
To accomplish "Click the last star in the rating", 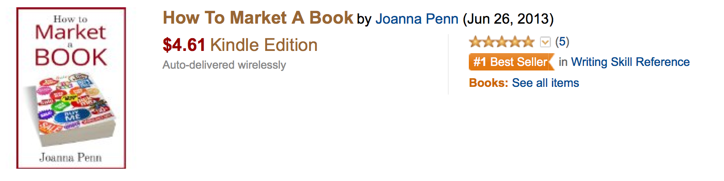I will 529,42.
